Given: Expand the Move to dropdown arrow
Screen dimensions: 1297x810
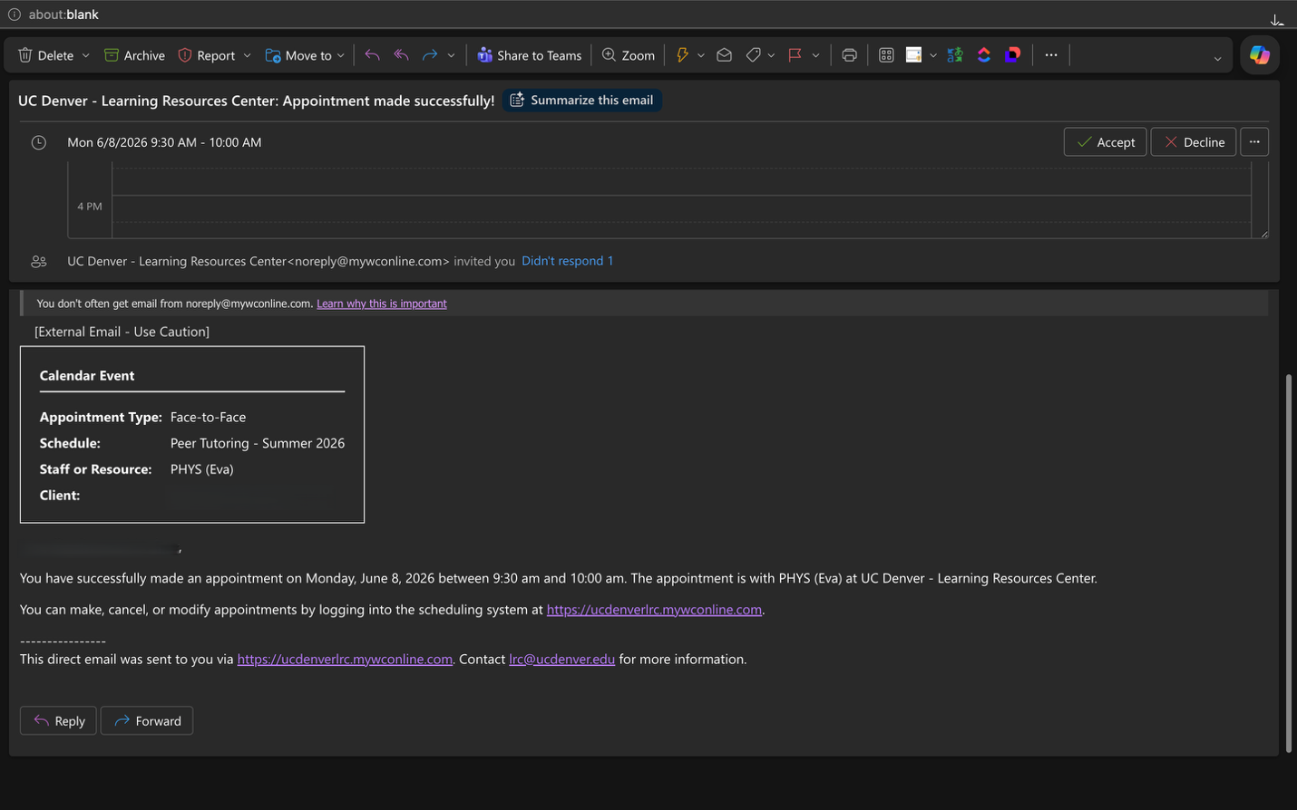Looking at the screenshot, I should (x=341, y=55).
